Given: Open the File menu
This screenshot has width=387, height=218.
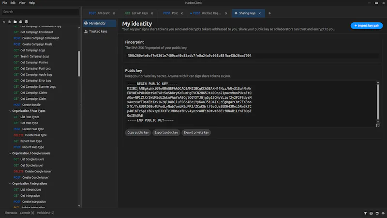Looking at the screenshot, I should pos(5,3).
